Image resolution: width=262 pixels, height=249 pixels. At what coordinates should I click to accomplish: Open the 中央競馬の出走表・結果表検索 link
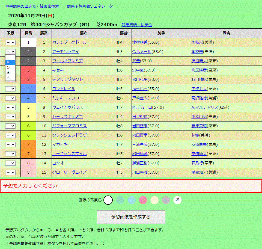click(32, 6)
